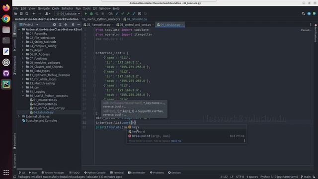Toggle the Bookmarks side panel
The width and height of the screenshot is (318, 179).
(14, 141)
